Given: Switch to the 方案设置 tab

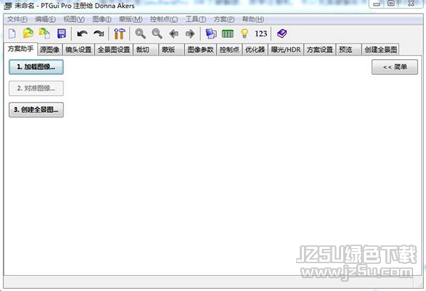Looking at the screenshot, I should 320,50.
